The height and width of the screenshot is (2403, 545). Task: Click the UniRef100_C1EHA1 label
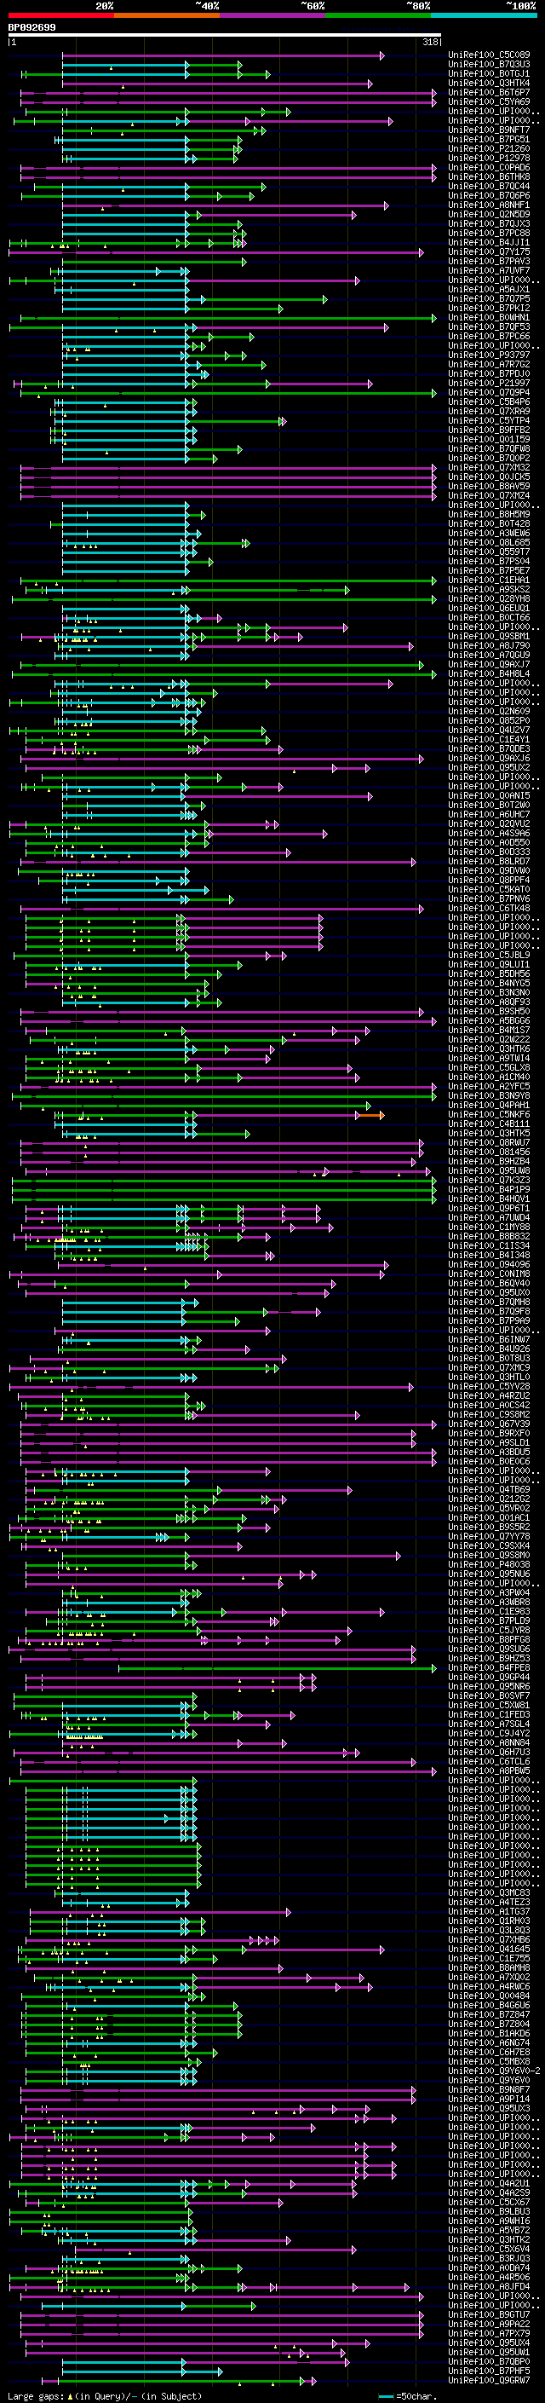pyautogui.click(x=489, y=581)
